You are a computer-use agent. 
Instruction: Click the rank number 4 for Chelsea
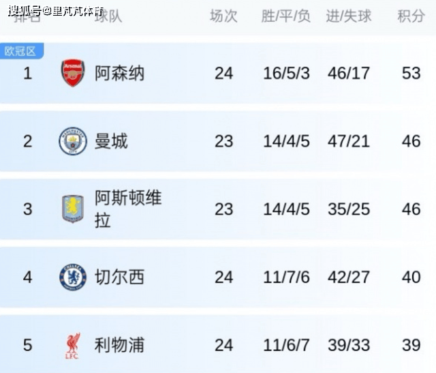pos(28,277)
